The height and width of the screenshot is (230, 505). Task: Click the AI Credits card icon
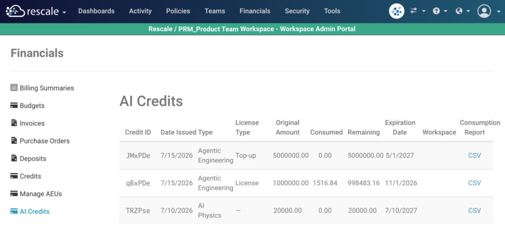[x=14, y=212]
